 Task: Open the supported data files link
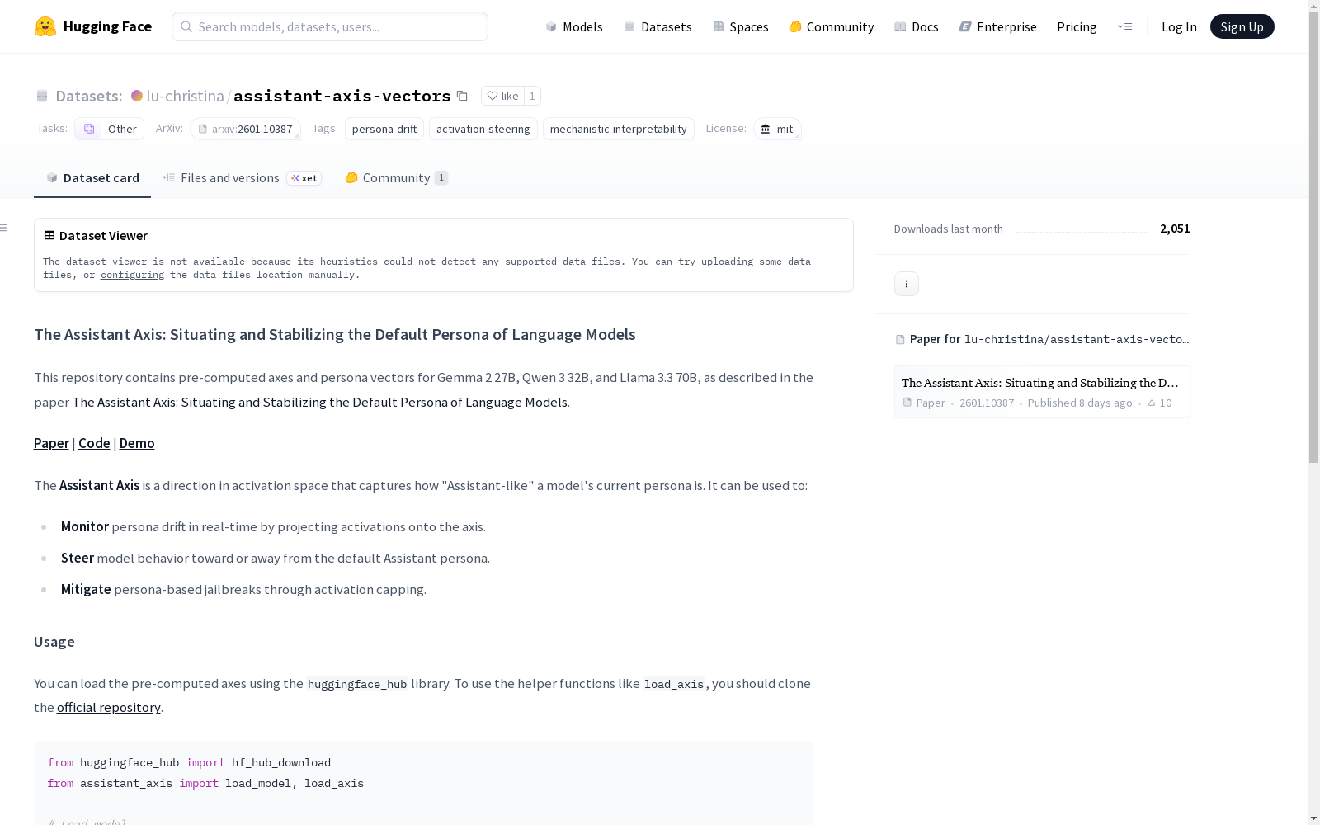(x=563, y=262)
